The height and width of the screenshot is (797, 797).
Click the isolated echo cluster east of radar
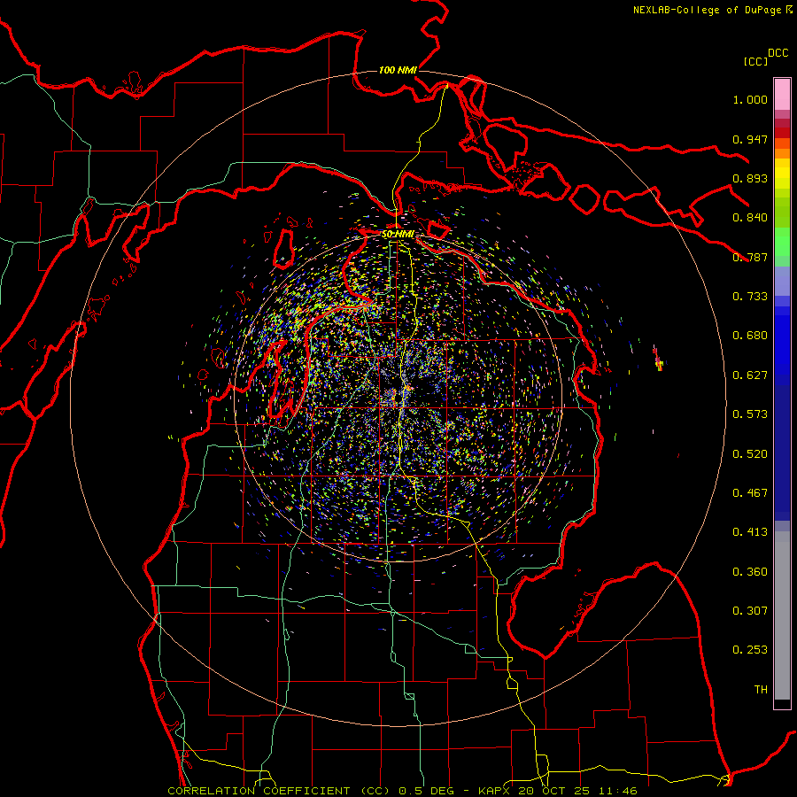click(x=658, y=359)
